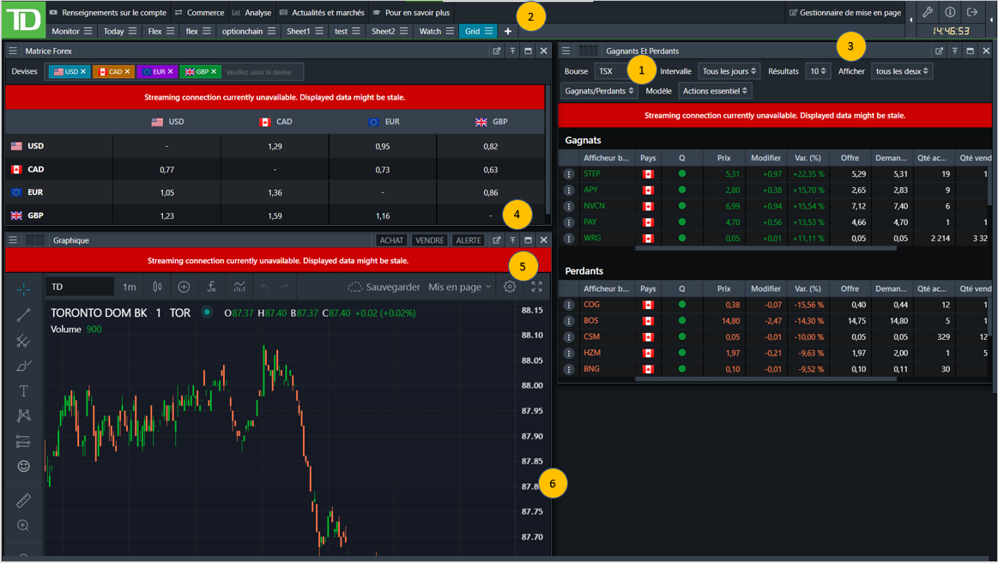Screen dimensions: 998x563
Task: Open the indicators fx icon
Action: [x=211, y=287]
